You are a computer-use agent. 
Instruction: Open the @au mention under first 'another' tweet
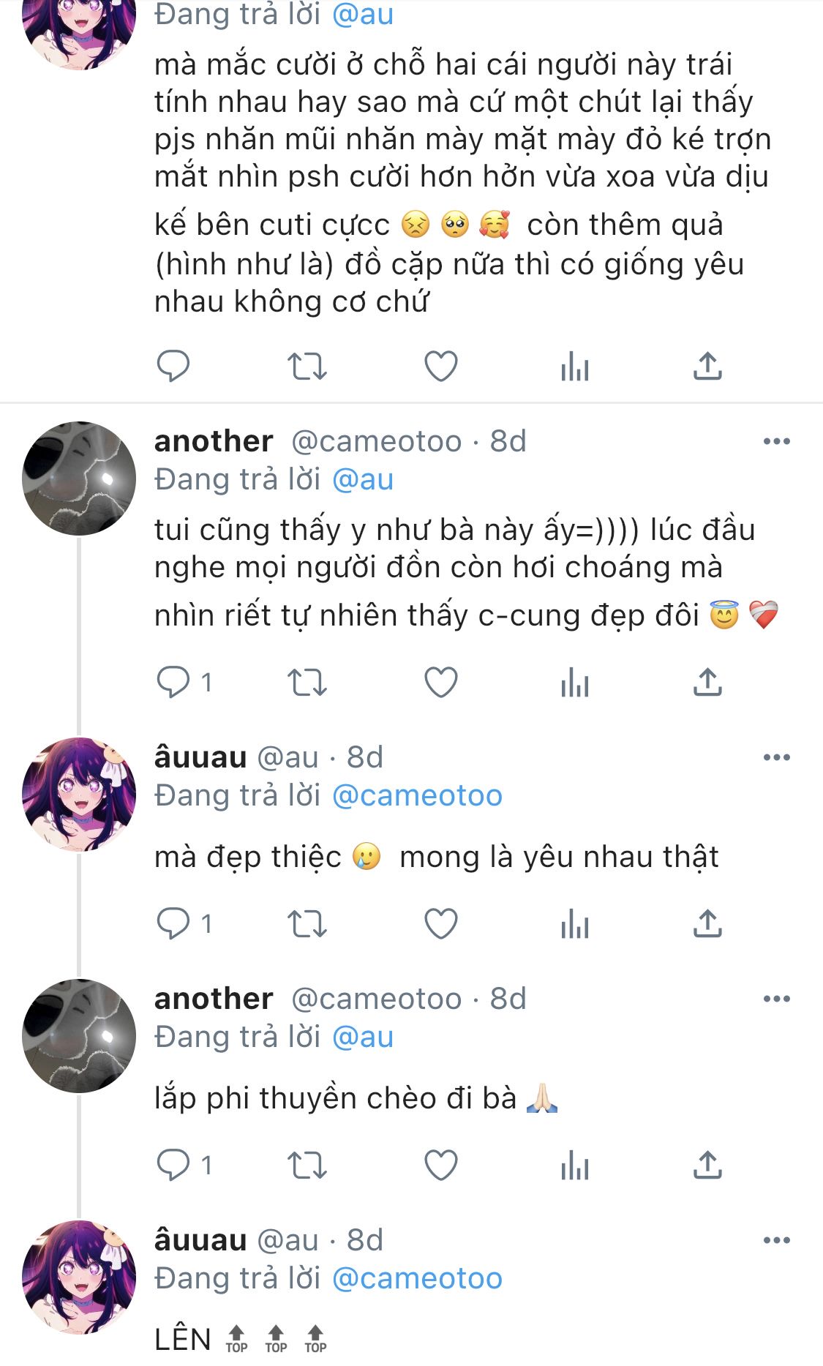click(363, 479)
